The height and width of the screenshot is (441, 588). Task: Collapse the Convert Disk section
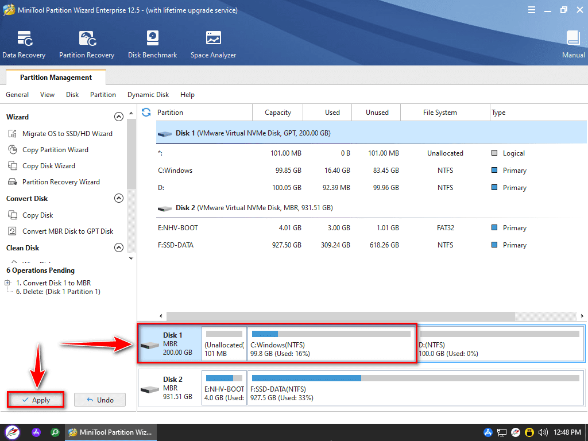[x=119, y=198]
